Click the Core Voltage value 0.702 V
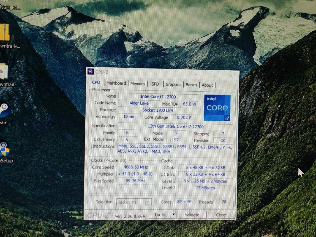 pyautogui.click(x=184, y=117)
